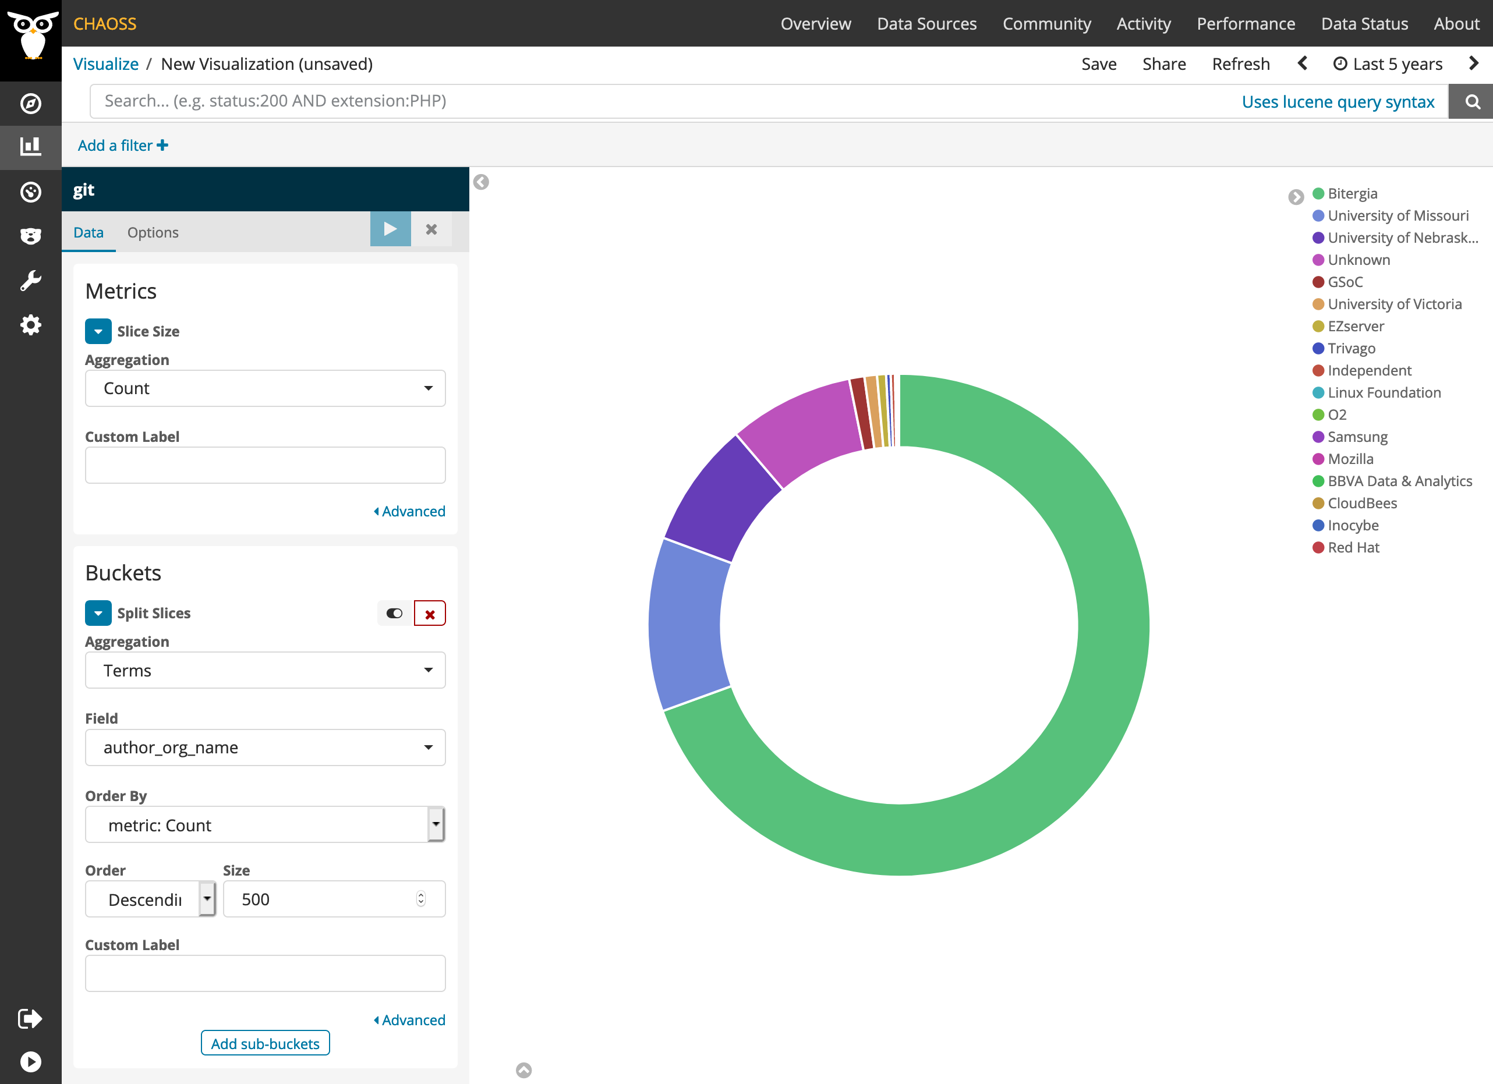Toggle the Split Slices enable switch
The image size is (1493, 1084).
[x=394, y=614]
